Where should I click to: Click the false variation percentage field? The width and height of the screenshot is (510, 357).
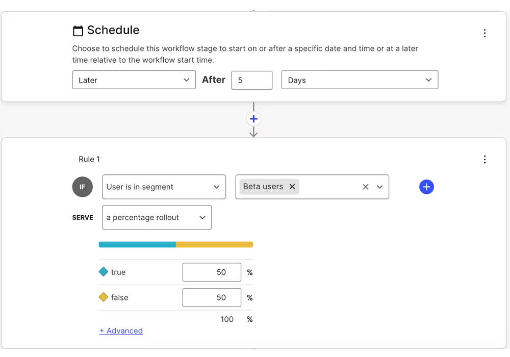212,297
